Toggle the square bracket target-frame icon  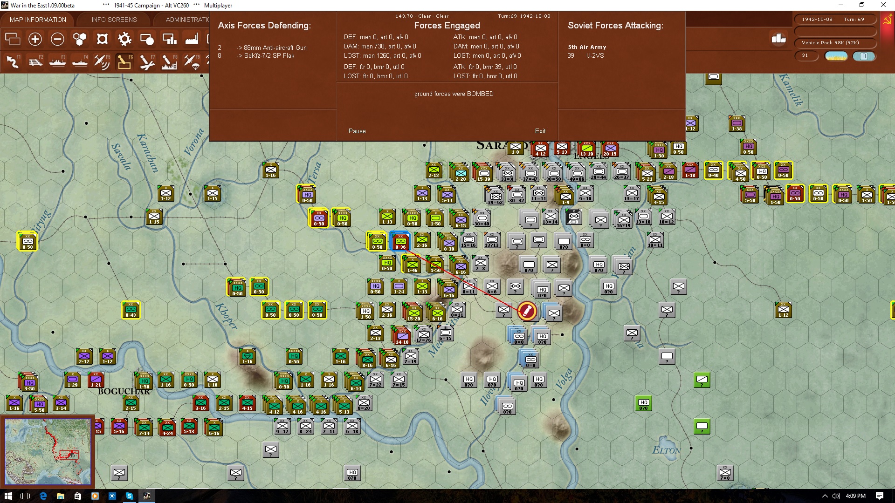tap(102, 39)
